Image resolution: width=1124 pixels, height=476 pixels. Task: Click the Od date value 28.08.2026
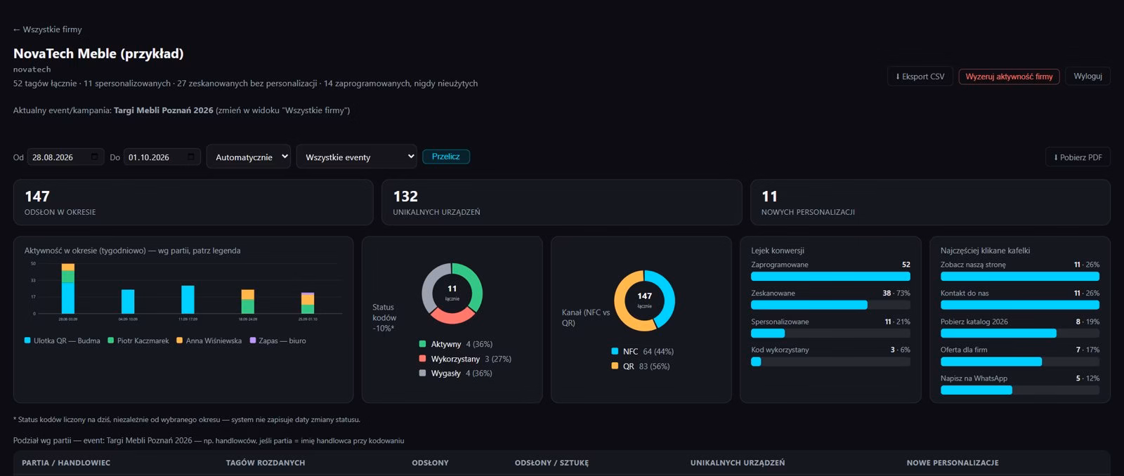coord(53,157)
